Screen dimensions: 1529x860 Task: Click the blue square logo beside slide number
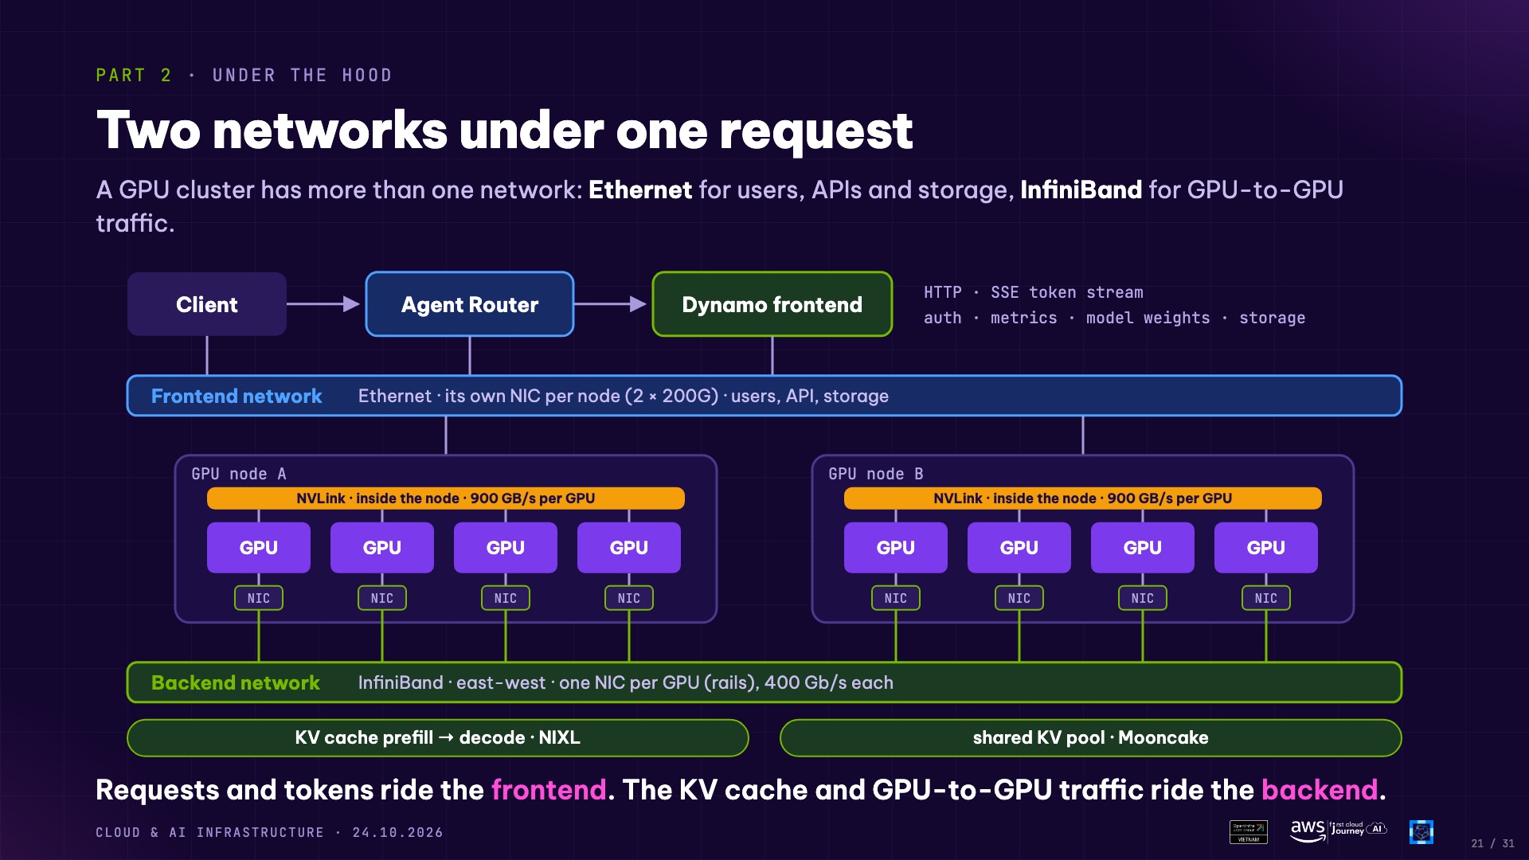[x=1421, y=832]
